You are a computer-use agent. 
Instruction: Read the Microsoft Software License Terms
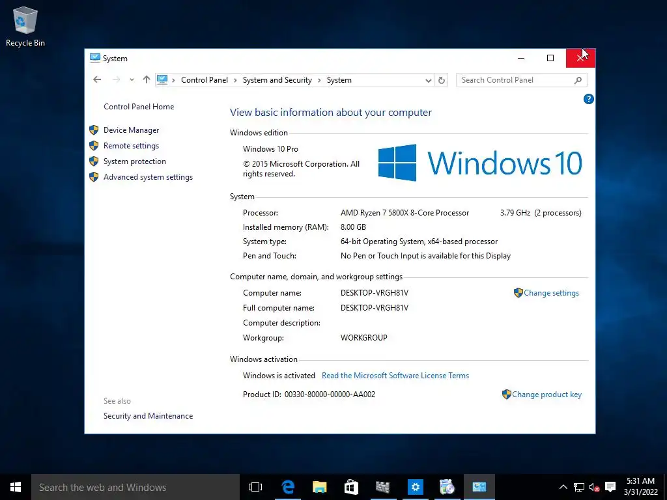[395, 376]
